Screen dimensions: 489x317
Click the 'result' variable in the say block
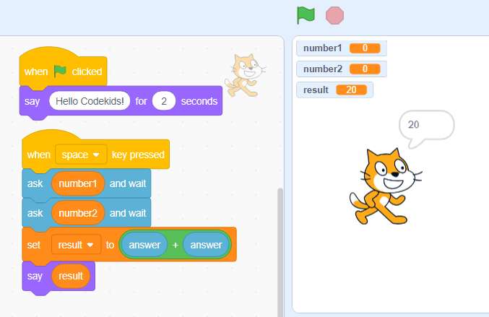[71, 276]
